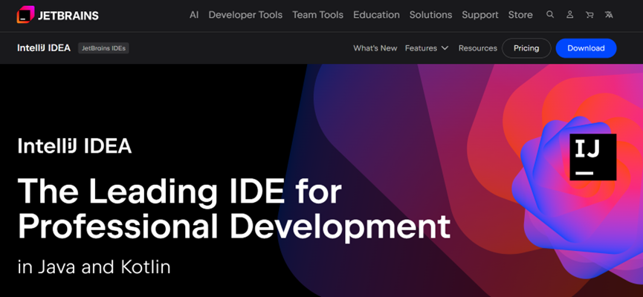Click the 'Professional Development' heading line
The height and width of the screenshot is (297, 643).
tap(234, 226)
